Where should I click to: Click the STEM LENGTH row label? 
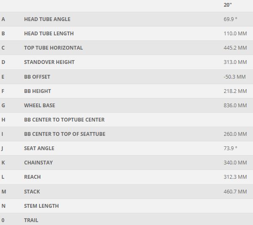(41, 206)
